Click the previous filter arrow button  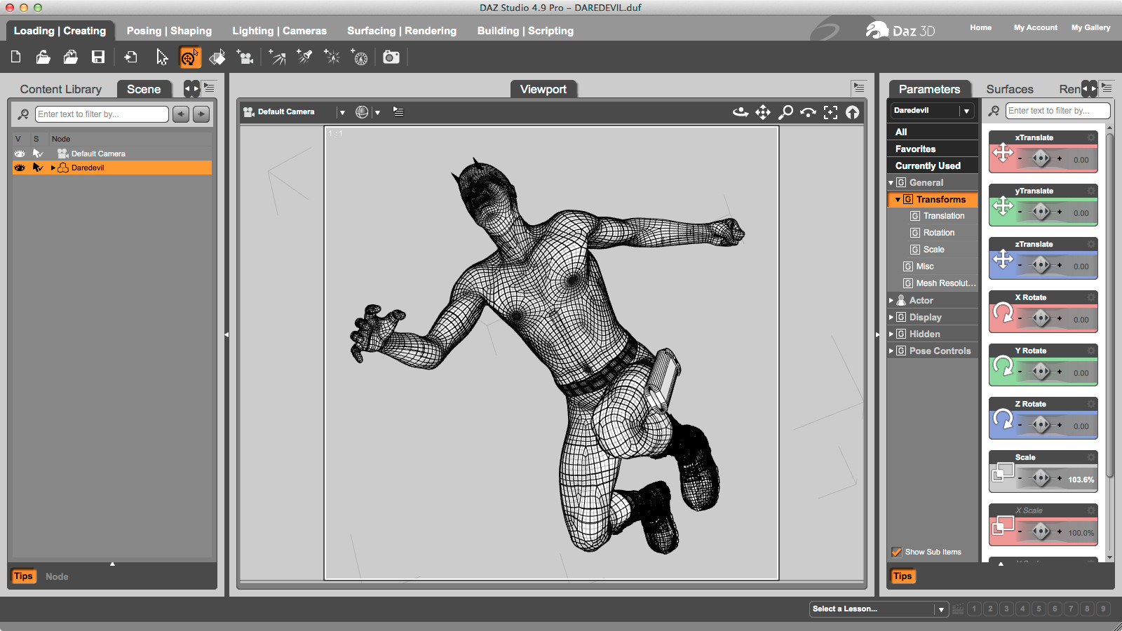point(181,114)
